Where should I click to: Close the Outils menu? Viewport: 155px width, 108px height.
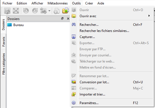pos(76,3)
